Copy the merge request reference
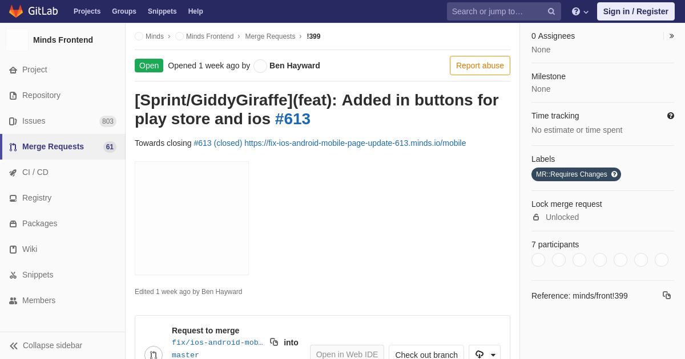Image resolution: width=685 pixels, height=359 pixels. click(667, 295)
